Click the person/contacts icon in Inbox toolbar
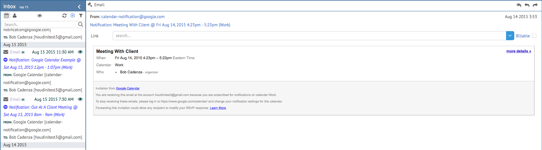542x150 pixels. [14, 16]
